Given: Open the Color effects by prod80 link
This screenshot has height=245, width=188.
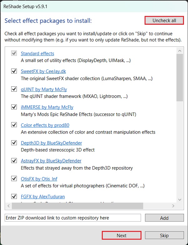Looking at the screenshot, I should (45, 125).
